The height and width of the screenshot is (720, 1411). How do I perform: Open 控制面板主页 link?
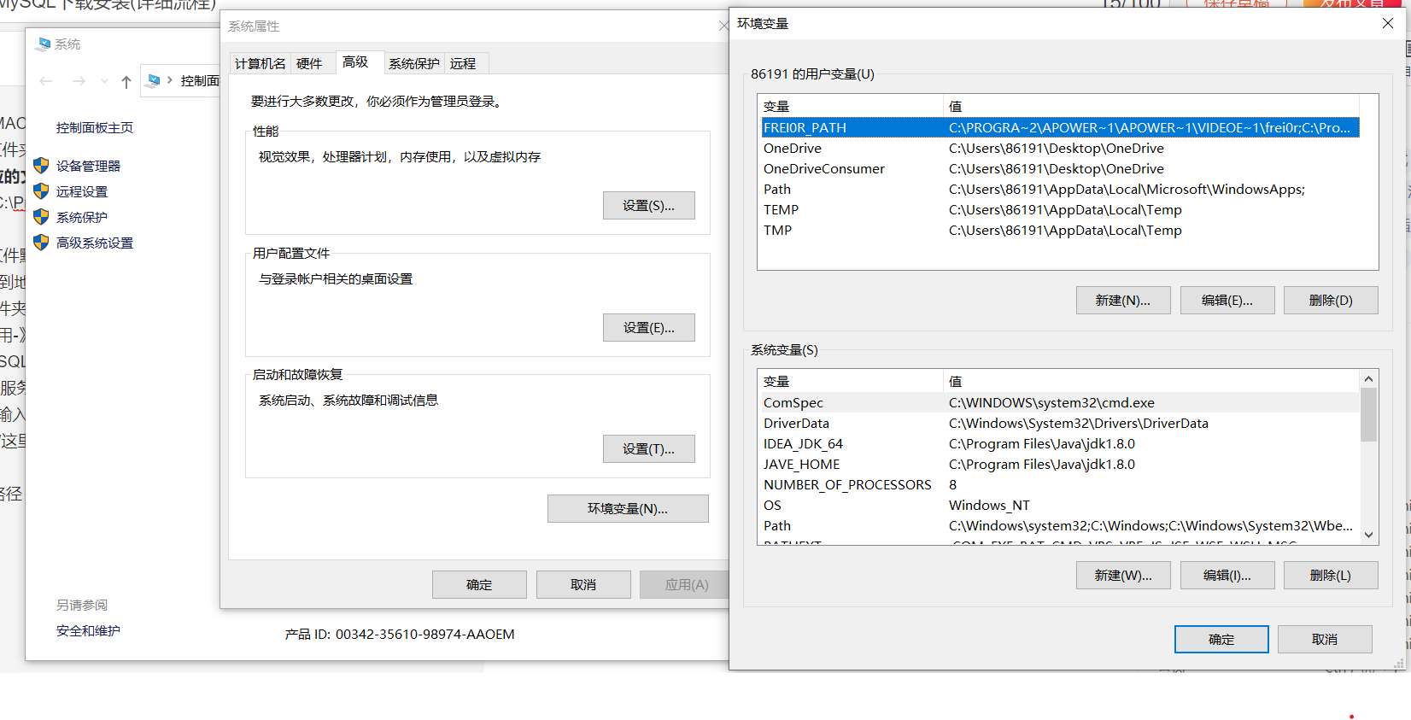(95, 128)
